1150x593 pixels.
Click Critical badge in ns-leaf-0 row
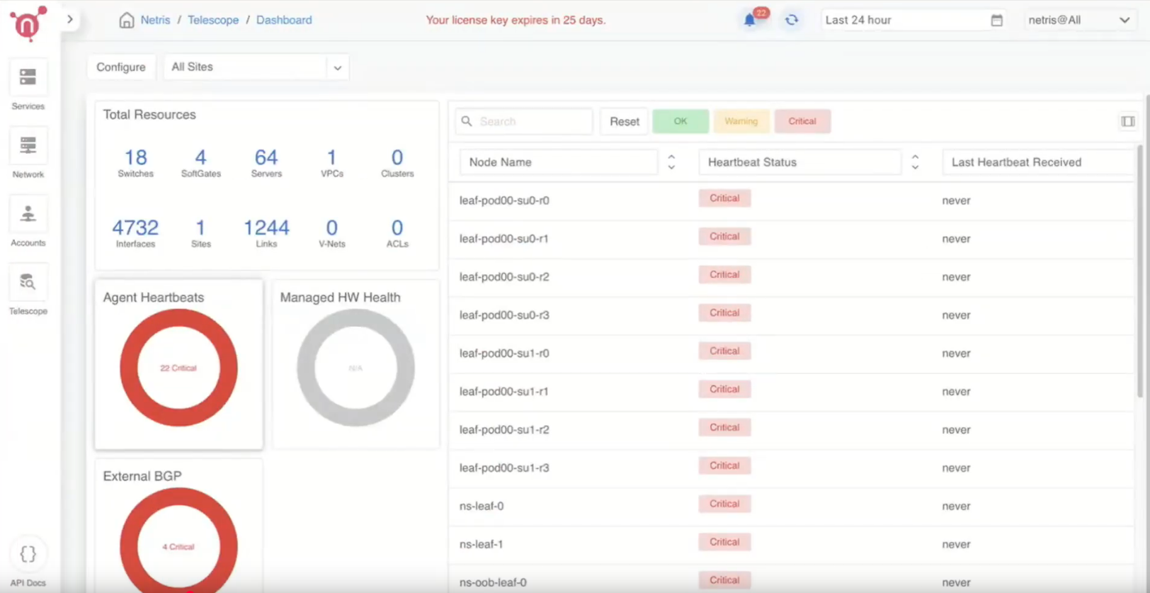(x=724, y=504)
